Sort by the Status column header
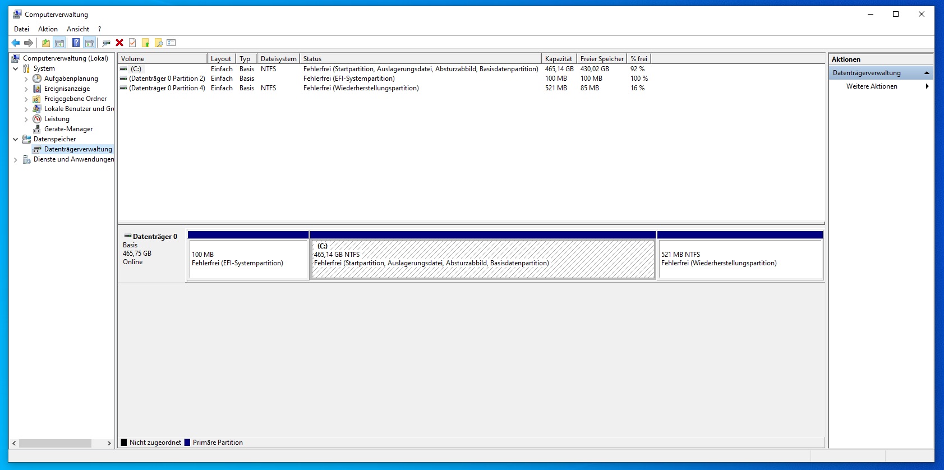 point(420,58)
